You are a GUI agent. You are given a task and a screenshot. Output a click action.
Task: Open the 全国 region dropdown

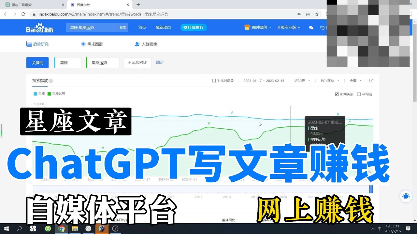pos(356,81)
